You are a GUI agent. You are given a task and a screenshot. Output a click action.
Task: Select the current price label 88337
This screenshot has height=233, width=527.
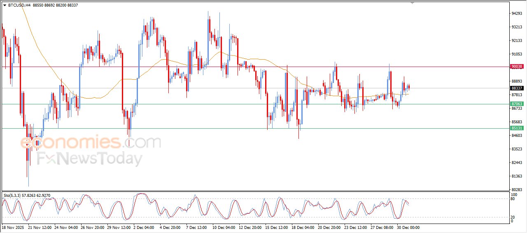coord(517,88)
